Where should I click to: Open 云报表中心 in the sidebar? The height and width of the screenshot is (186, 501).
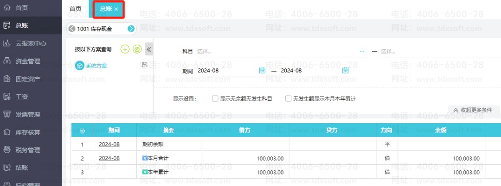tap(31, 43)
